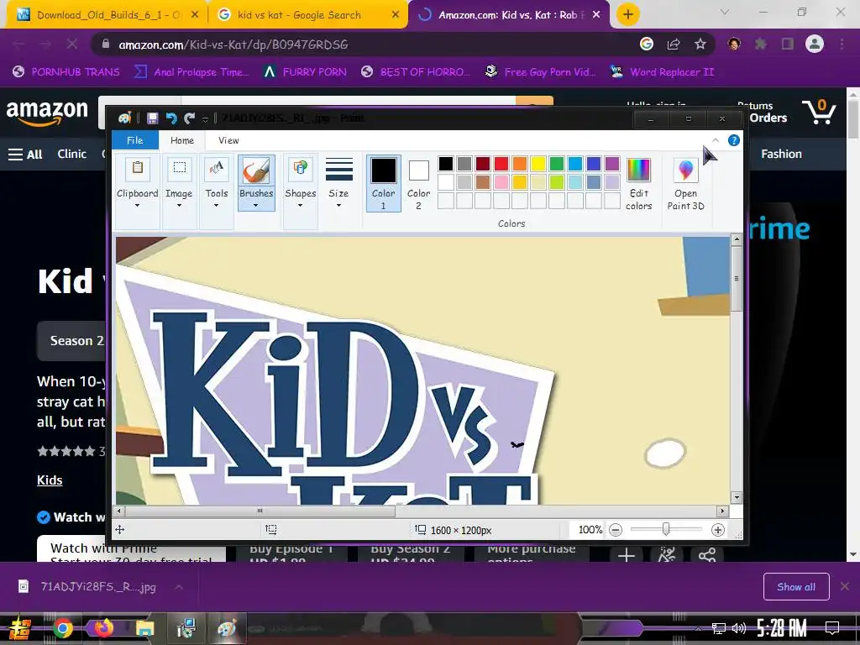This screenshot has width=860, height=645.
Task: Pick the red color swatch
Action: pyautogui.click(x=501, y=164)
